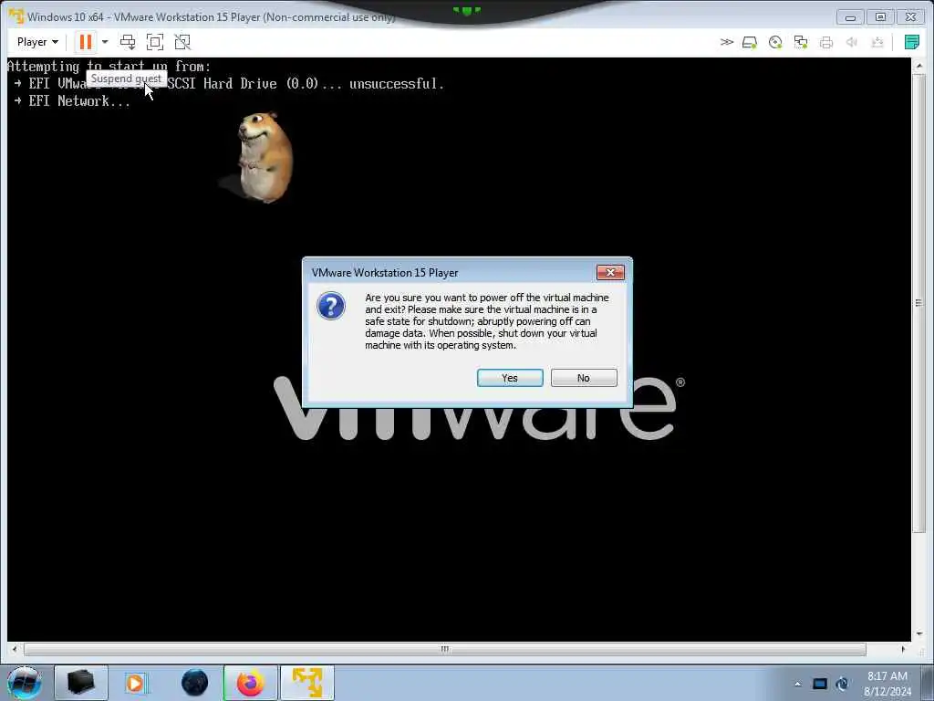934x701 pixels.
Task: Open the dark globe taskbar application
Action: pos(195,683)
